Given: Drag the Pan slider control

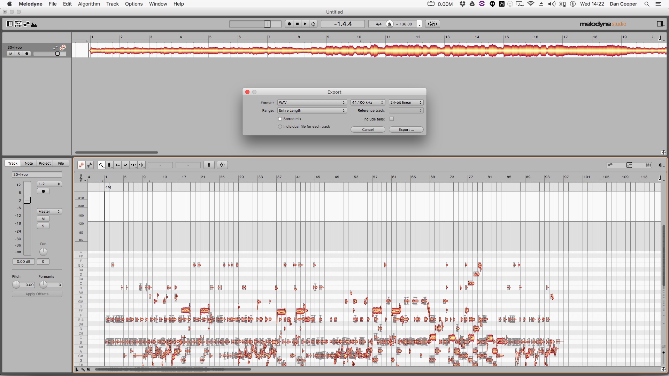Looking at the screenshot, I should click(43, 251).
